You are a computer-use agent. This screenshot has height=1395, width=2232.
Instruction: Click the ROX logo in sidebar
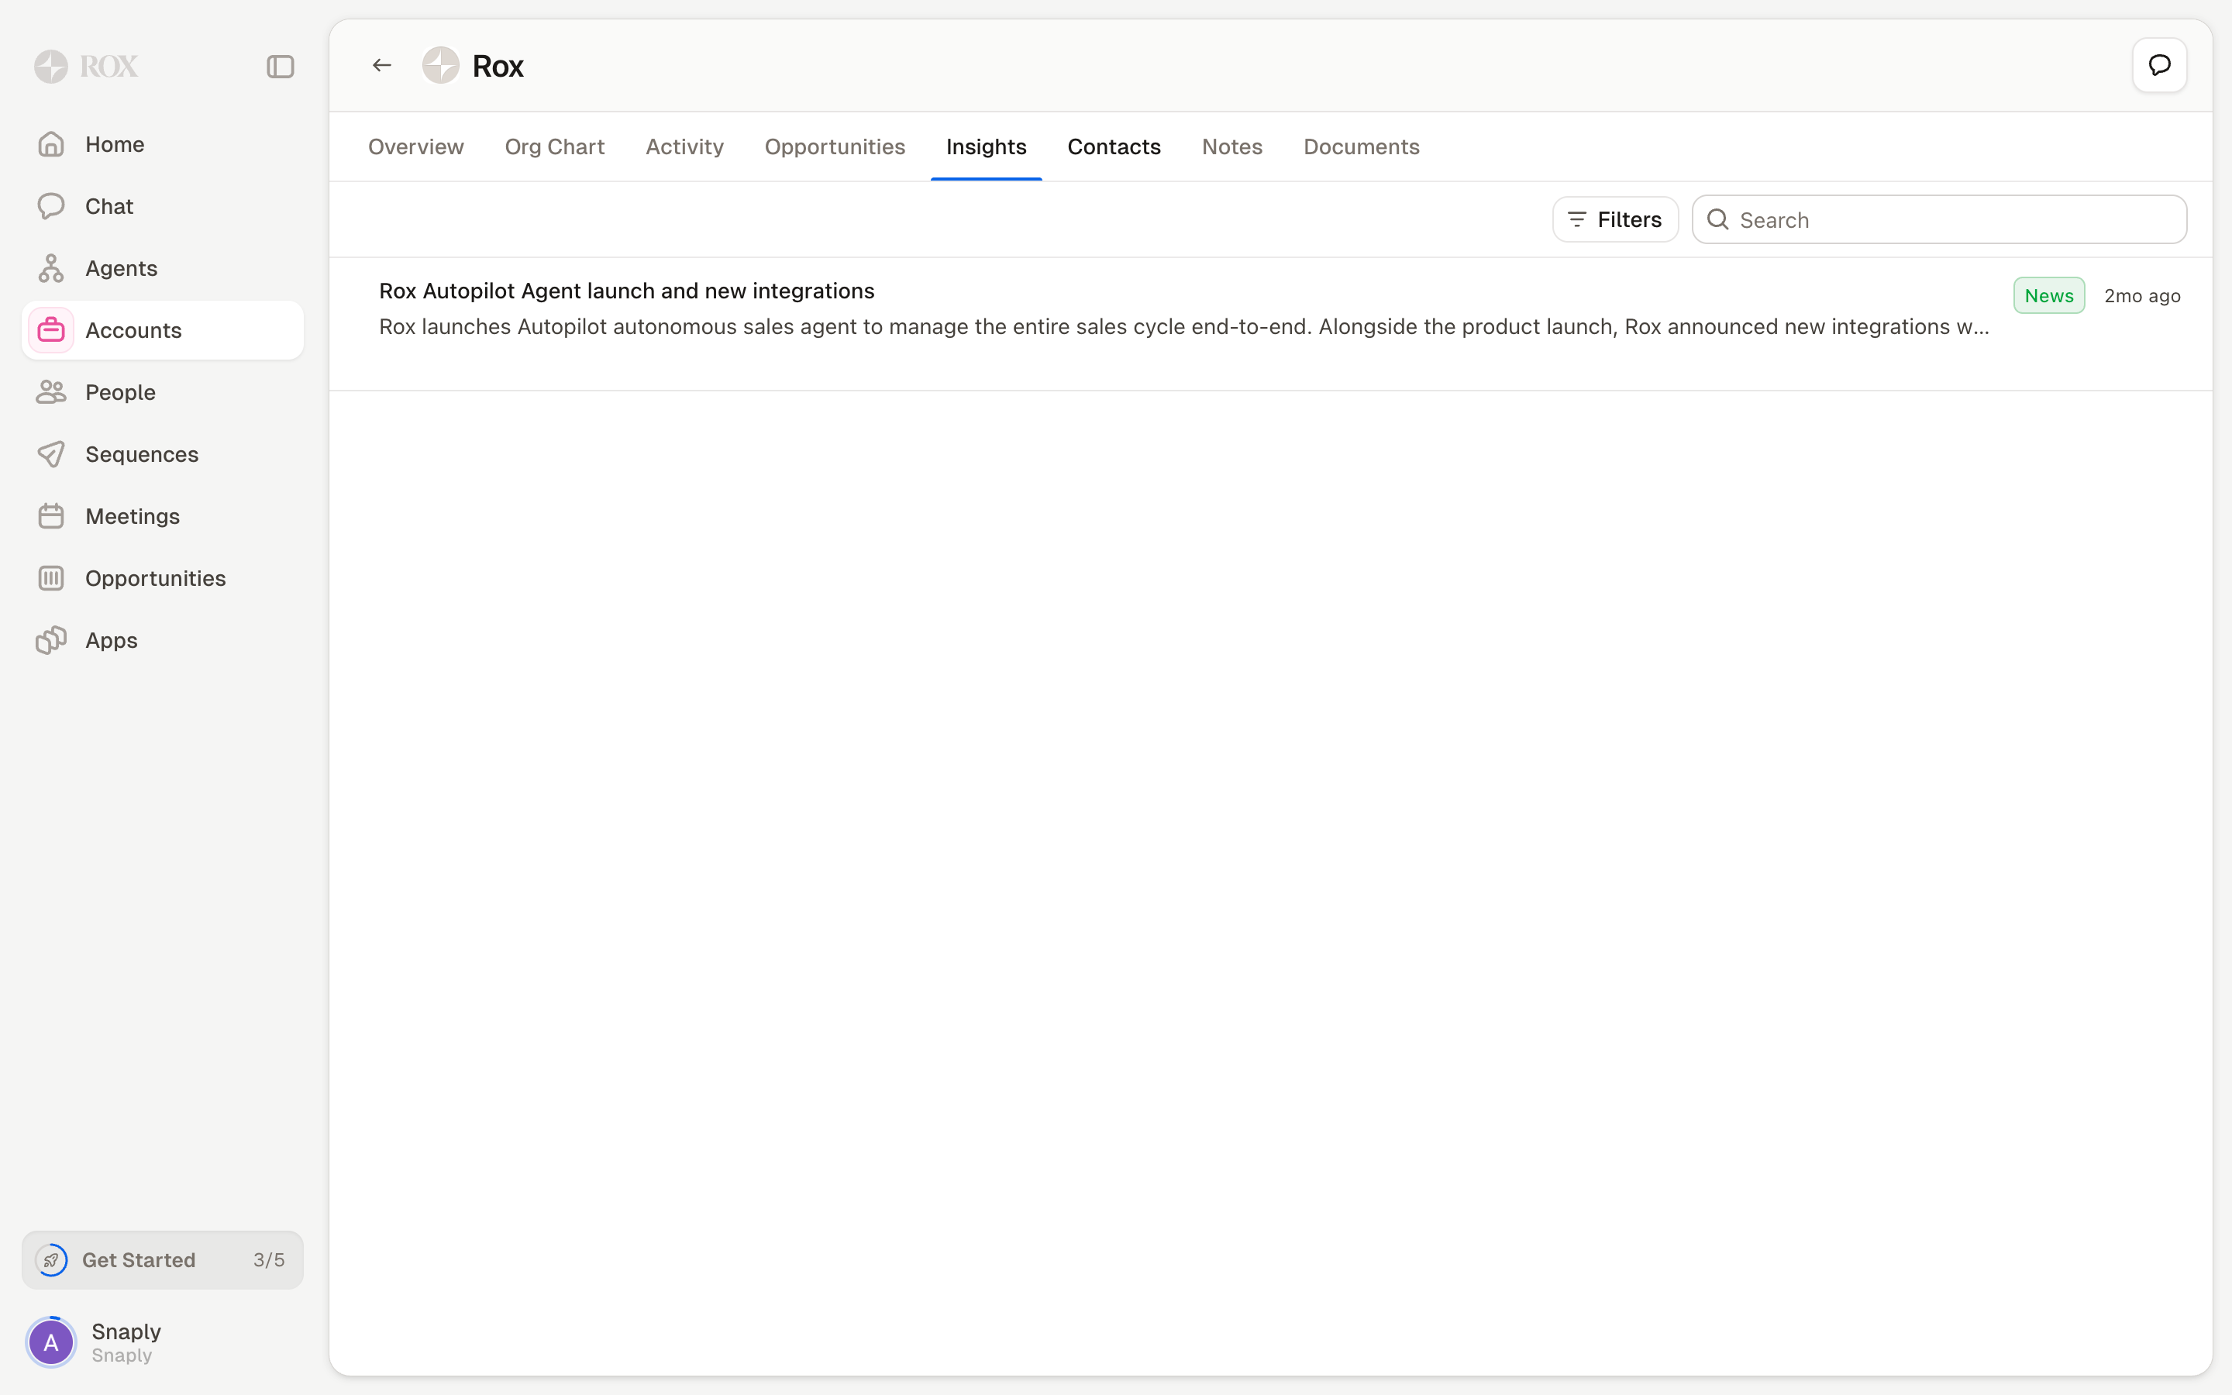(x=86, y=67)
